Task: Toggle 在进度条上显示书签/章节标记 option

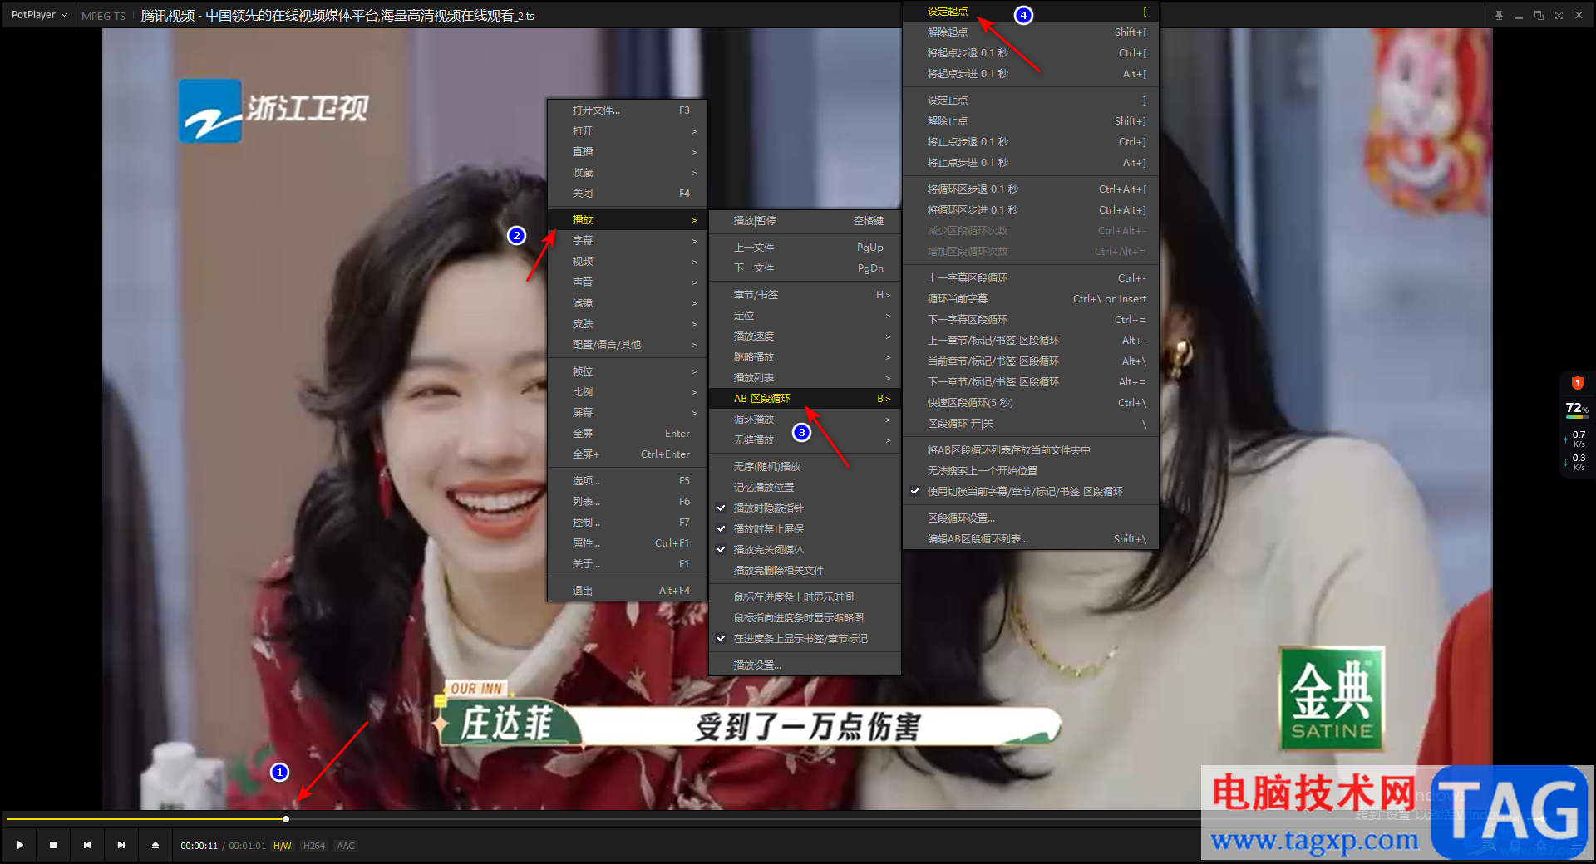Action: pos(805,638)
